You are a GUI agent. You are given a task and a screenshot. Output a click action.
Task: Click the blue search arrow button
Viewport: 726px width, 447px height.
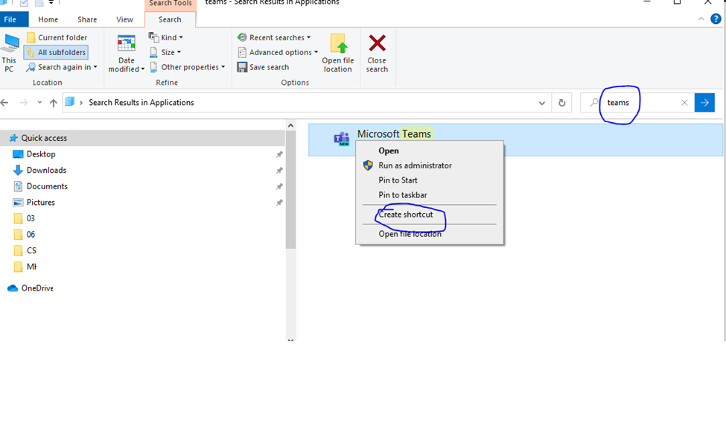pyautogui.click(x=704, y=103)
